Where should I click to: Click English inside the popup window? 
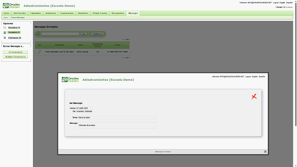tap(255, 77)
